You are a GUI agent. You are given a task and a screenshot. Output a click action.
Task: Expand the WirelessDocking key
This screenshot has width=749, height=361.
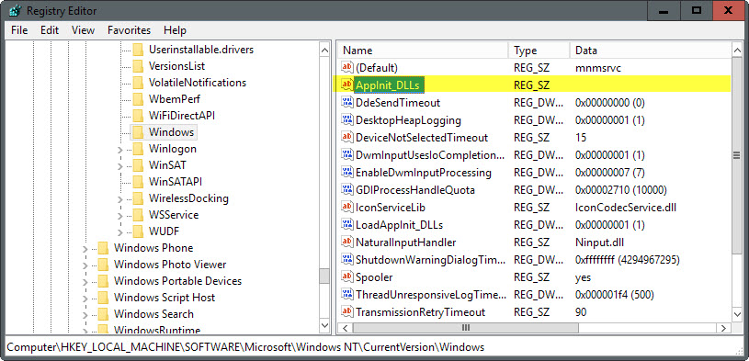click(119, 198)
